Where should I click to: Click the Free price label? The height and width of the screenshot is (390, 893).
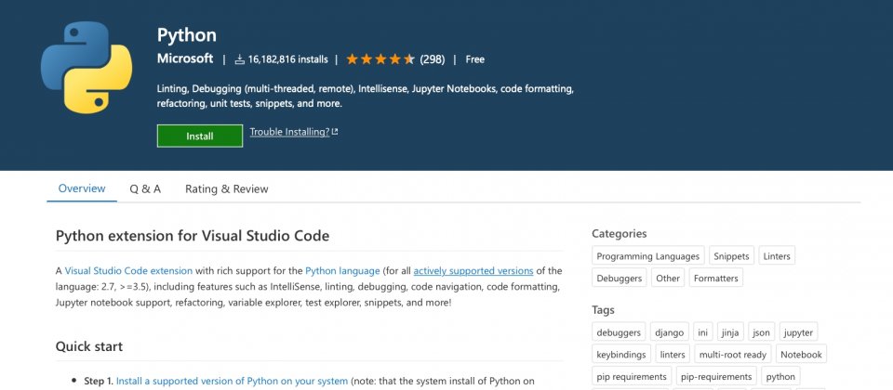475,59
